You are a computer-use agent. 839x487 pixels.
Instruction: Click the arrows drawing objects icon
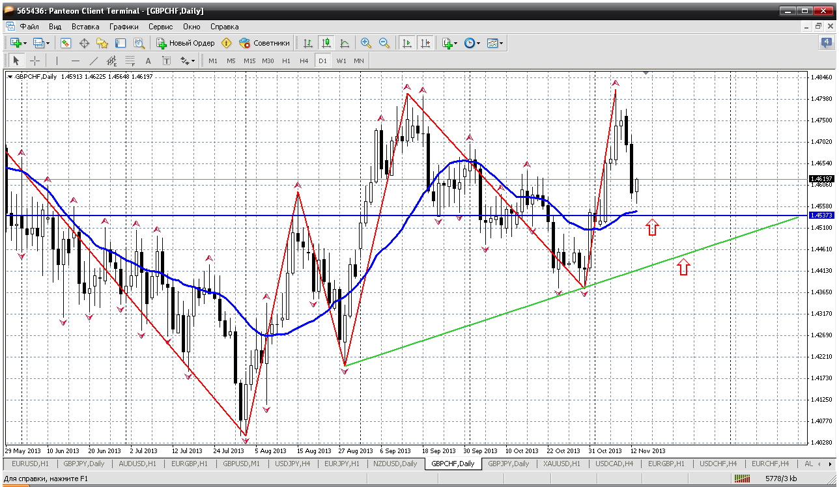(x=185, y=61)
